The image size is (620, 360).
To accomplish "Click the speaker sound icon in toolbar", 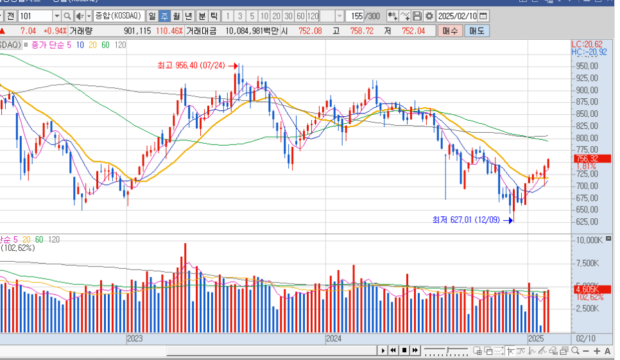I will coord(78,15).
